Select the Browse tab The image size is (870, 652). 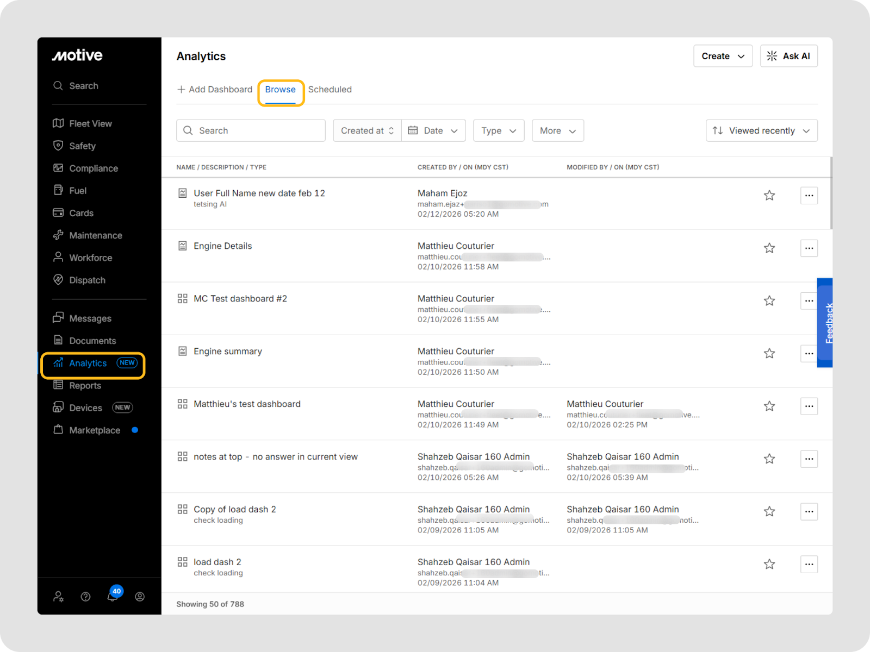tap(280, 90)
